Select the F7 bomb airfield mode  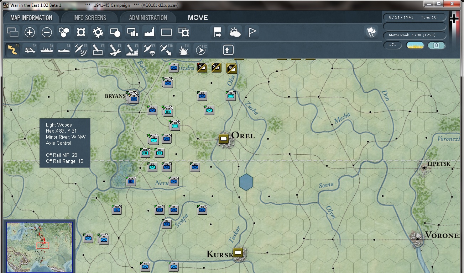click(115, 50)
